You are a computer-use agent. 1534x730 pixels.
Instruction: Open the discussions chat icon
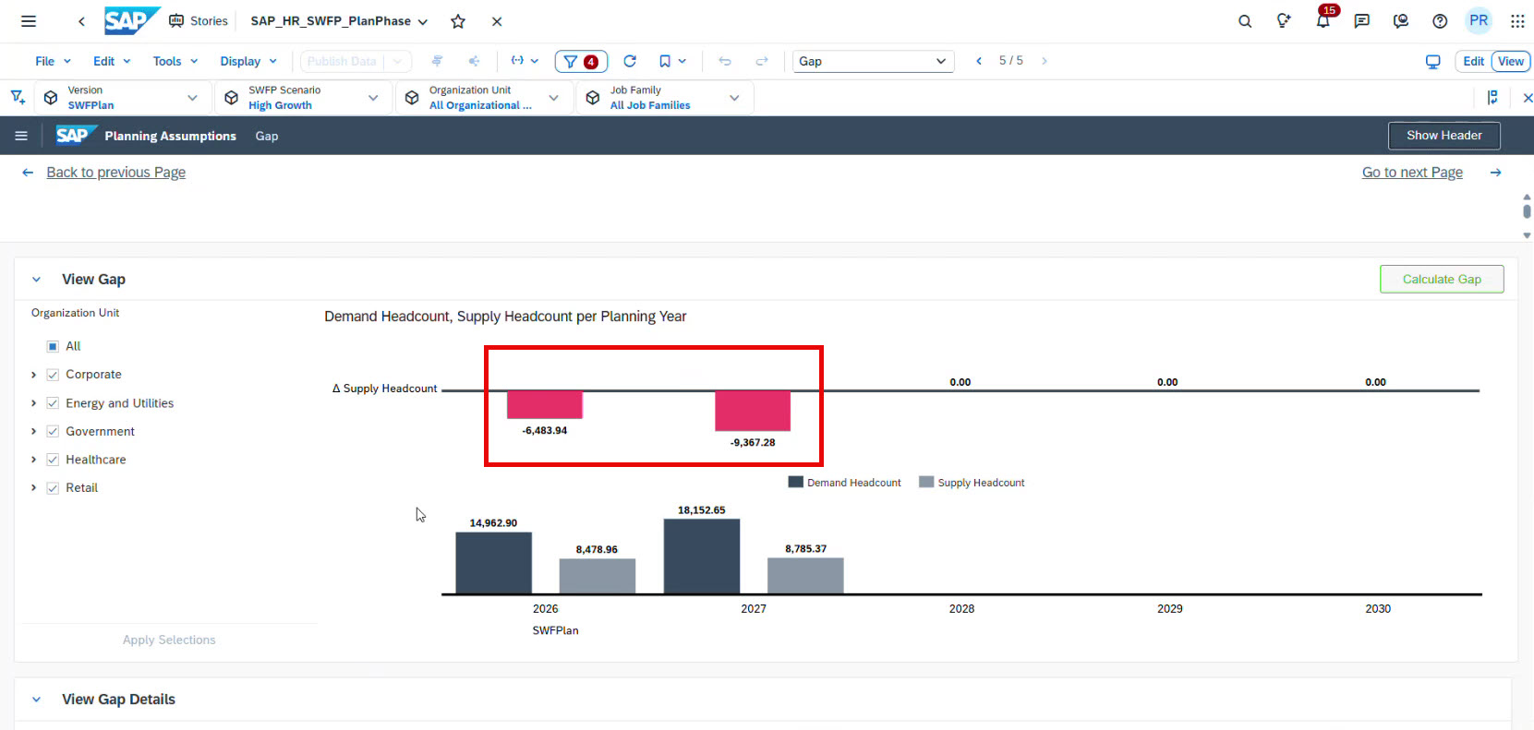1362,21
